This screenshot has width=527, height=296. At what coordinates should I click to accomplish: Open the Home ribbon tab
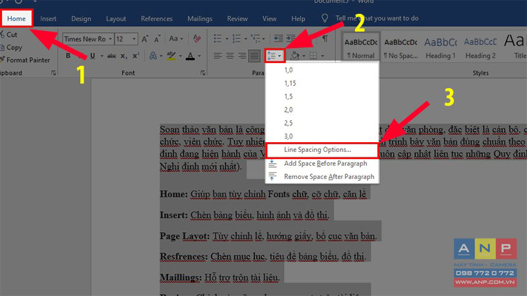click(16, 18)
